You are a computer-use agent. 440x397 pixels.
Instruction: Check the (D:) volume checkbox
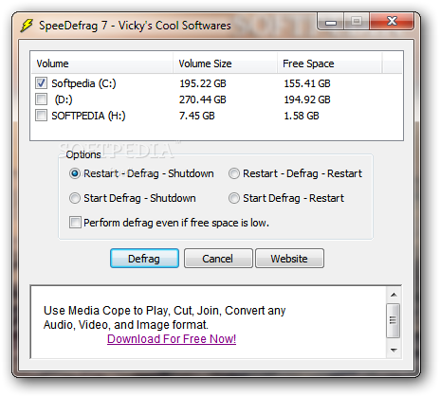click(41, 99)
